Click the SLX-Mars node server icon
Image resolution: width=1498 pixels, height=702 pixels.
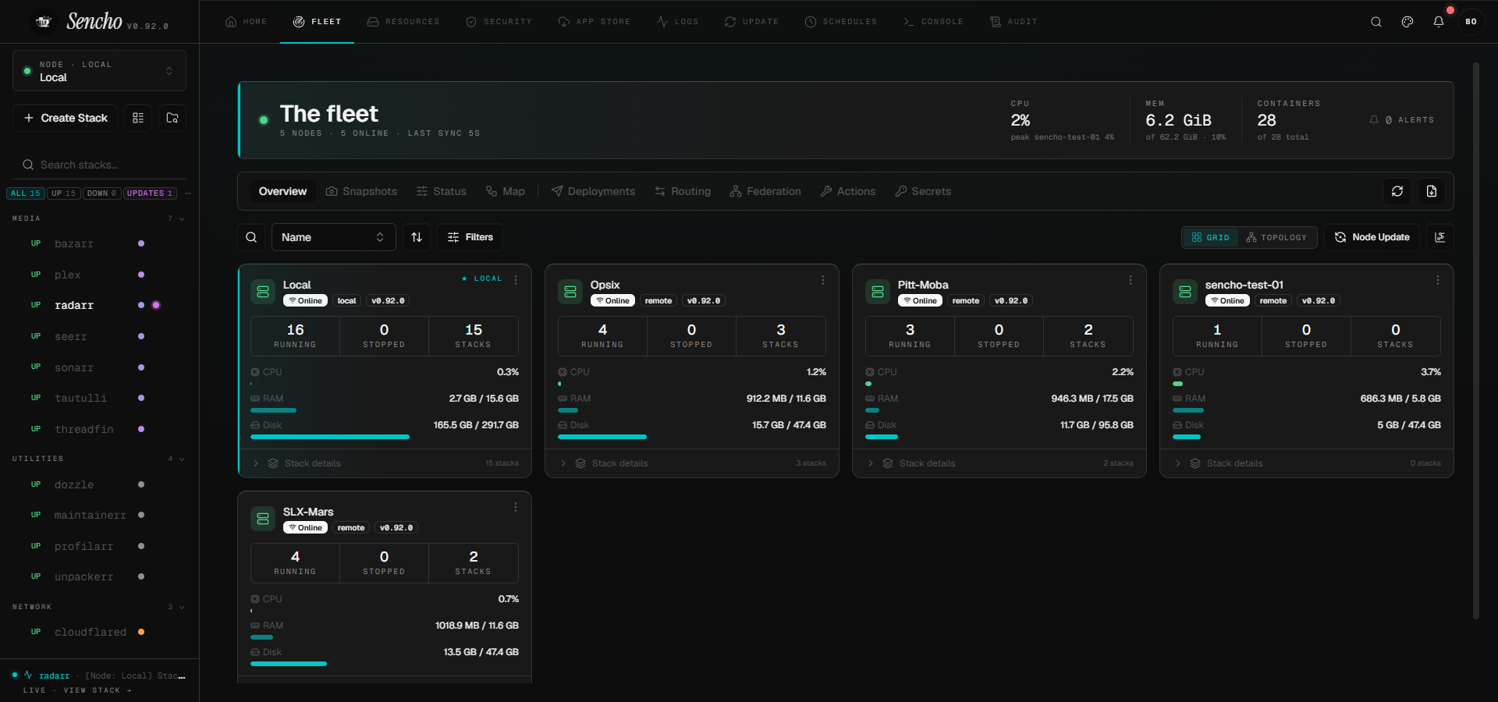pos(263,519)
